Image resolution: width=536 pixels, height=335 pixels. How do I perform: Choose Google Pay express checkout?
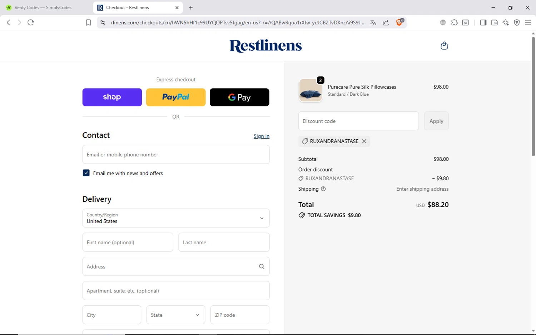[x=239, y=97]
